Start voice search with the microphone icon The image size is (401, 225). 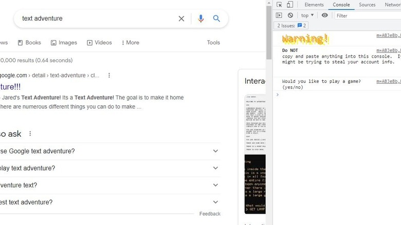[200, 18]
